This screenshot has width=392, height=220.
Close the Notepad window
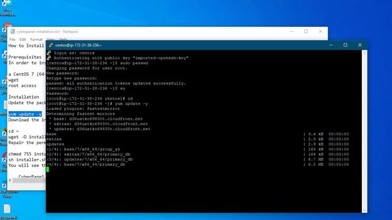click(x=320, y=31)
